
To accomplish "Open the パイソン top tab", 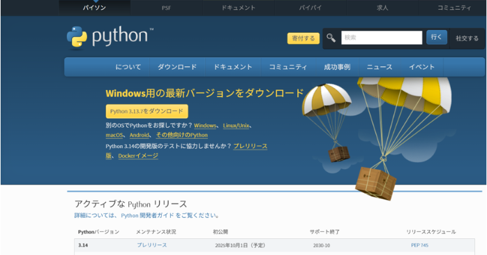I will [94, 8].
